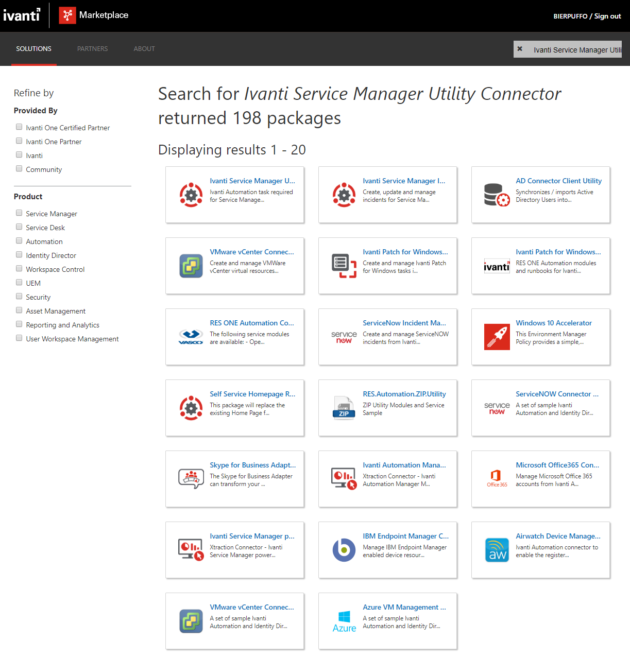
Task: Click the 'Displaying results 1 - 20' text
Action: coord(232,150)
